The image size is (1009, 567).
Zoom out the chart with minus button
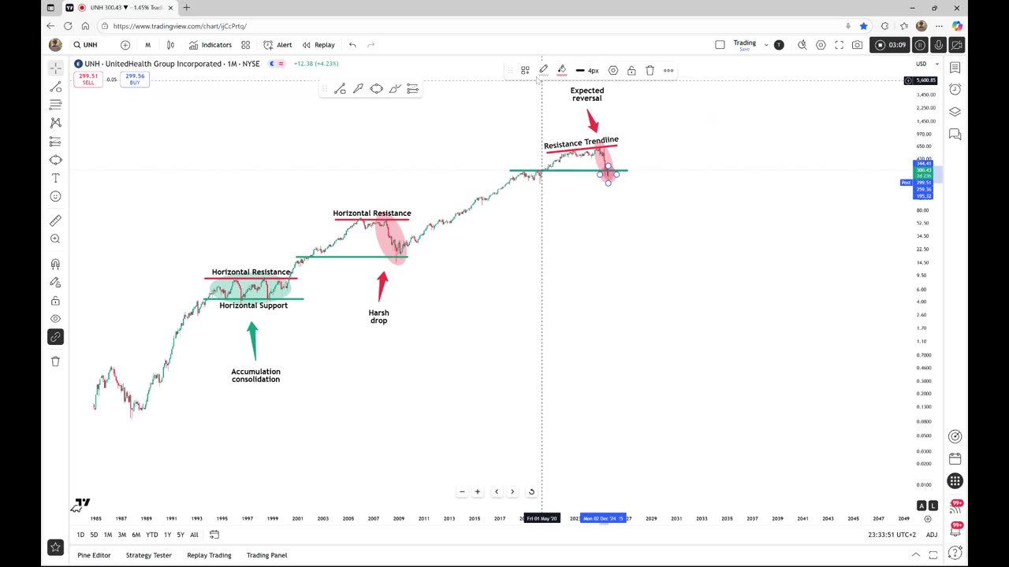(x=462, y=492)
